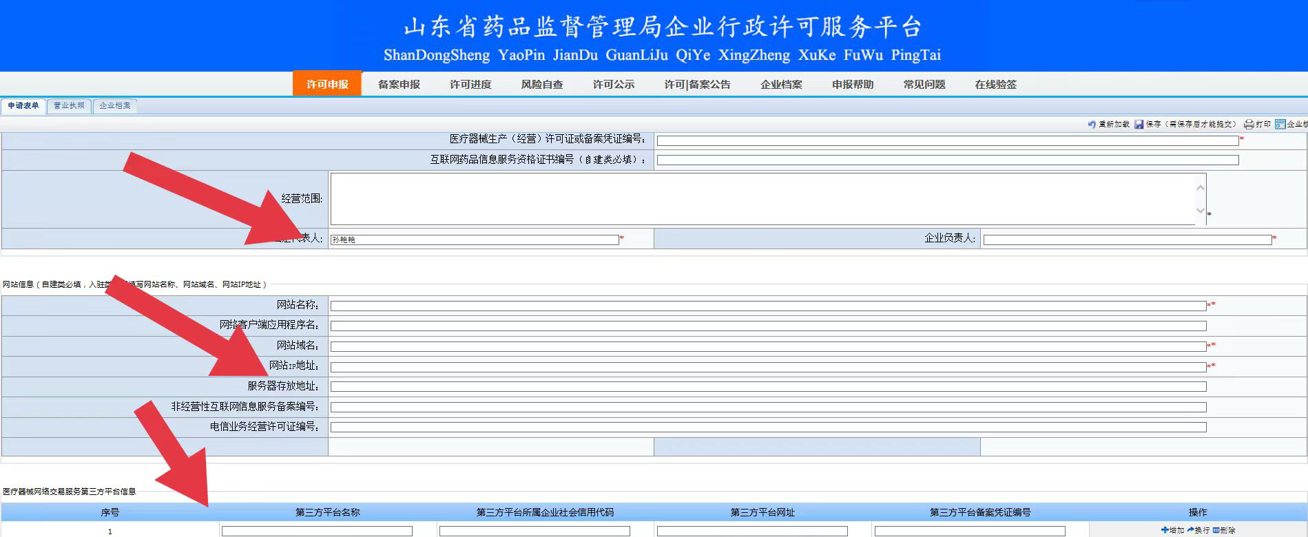Focus the 第三方平台名称 input in row 1
The image size is (1308, 537).
tap(317, 531)
